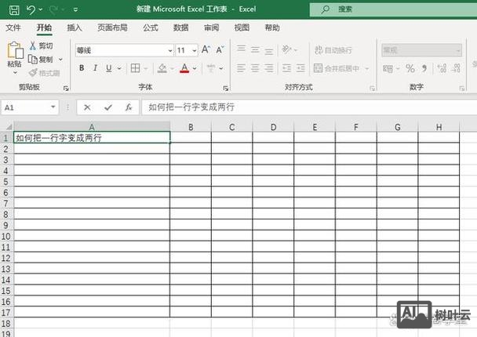Open the 复制 dropdown arrow

60,60
